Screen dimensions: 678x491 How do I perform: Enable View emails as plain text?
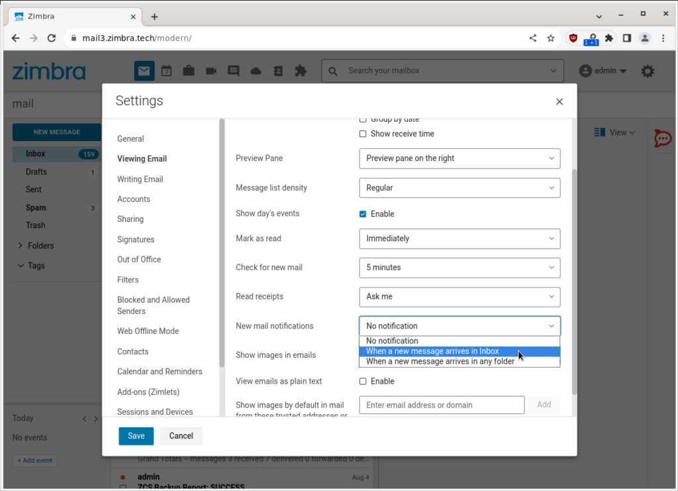click(363, 381)
